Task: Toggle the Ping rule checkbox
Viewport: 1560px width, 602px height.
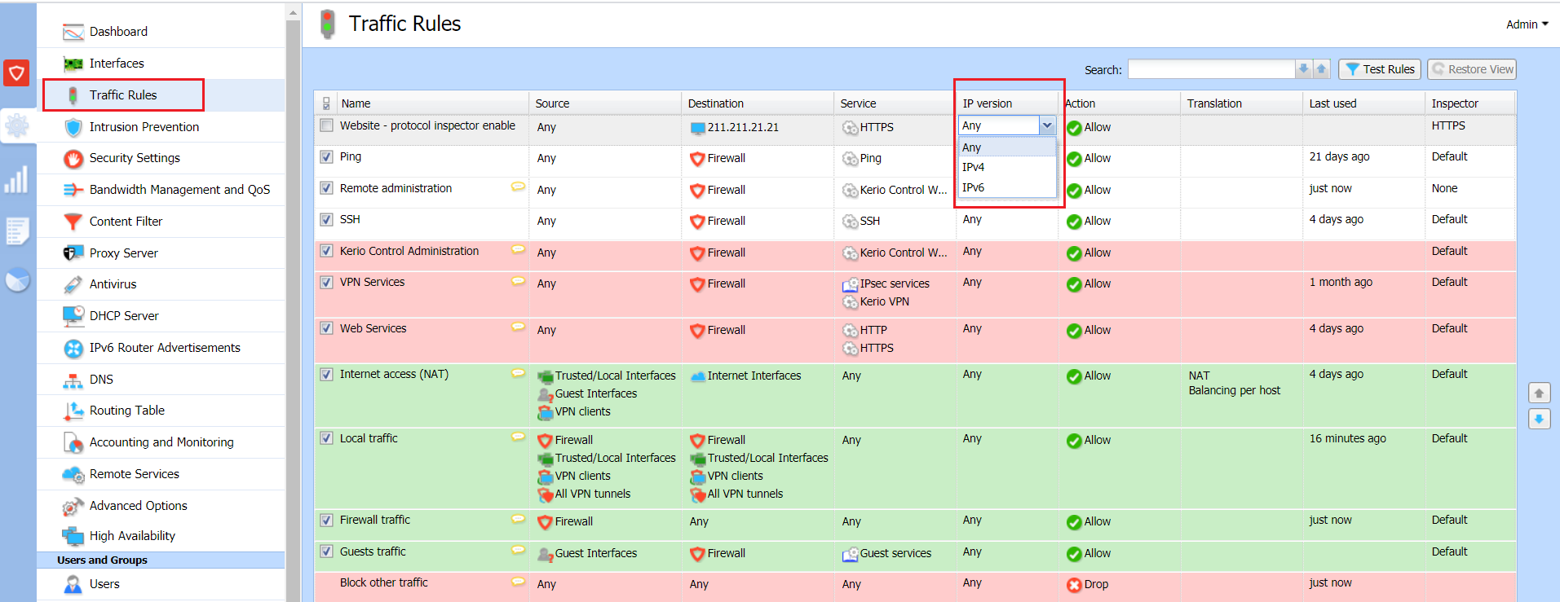Action: point(326,156)
